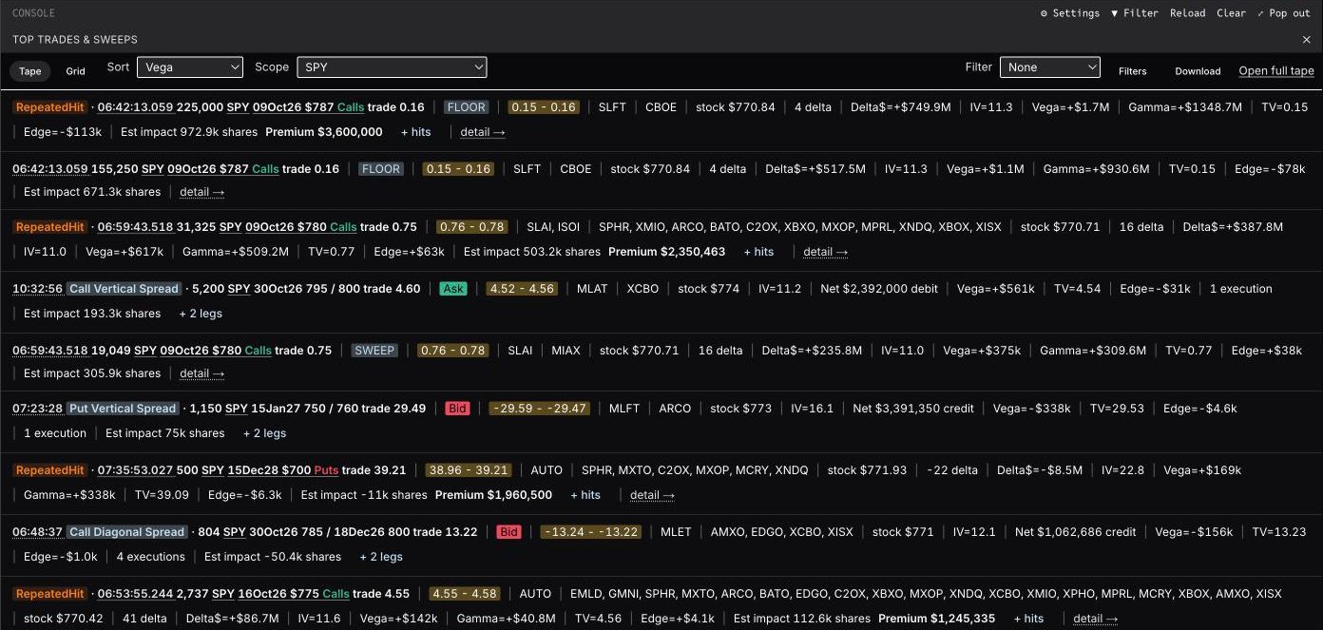Expand + hits for $1,245,335 premium trade
The width and height of the screenshot is (1323, 630).
pyautogui.click(x=1028, y=619)
